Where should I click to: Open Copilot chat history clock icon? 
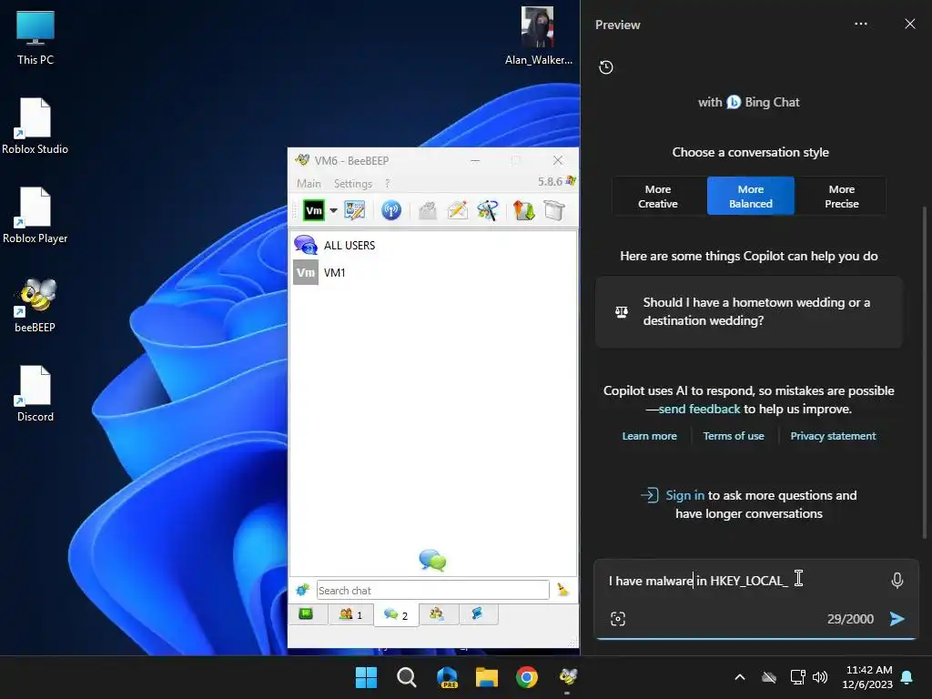(605, 67)
